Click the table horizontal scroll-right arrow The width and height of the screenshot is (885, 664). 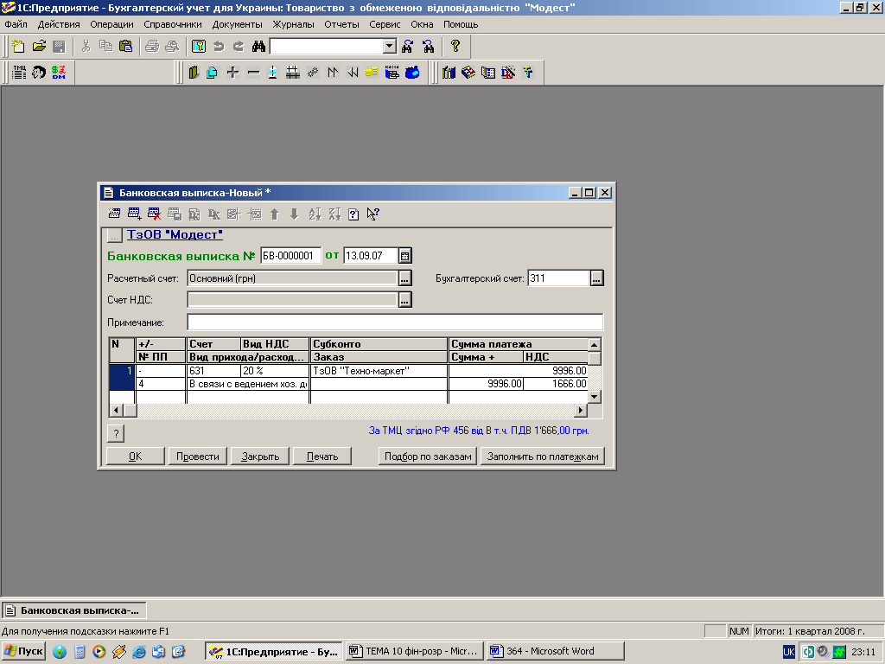(x=580, y=411)
